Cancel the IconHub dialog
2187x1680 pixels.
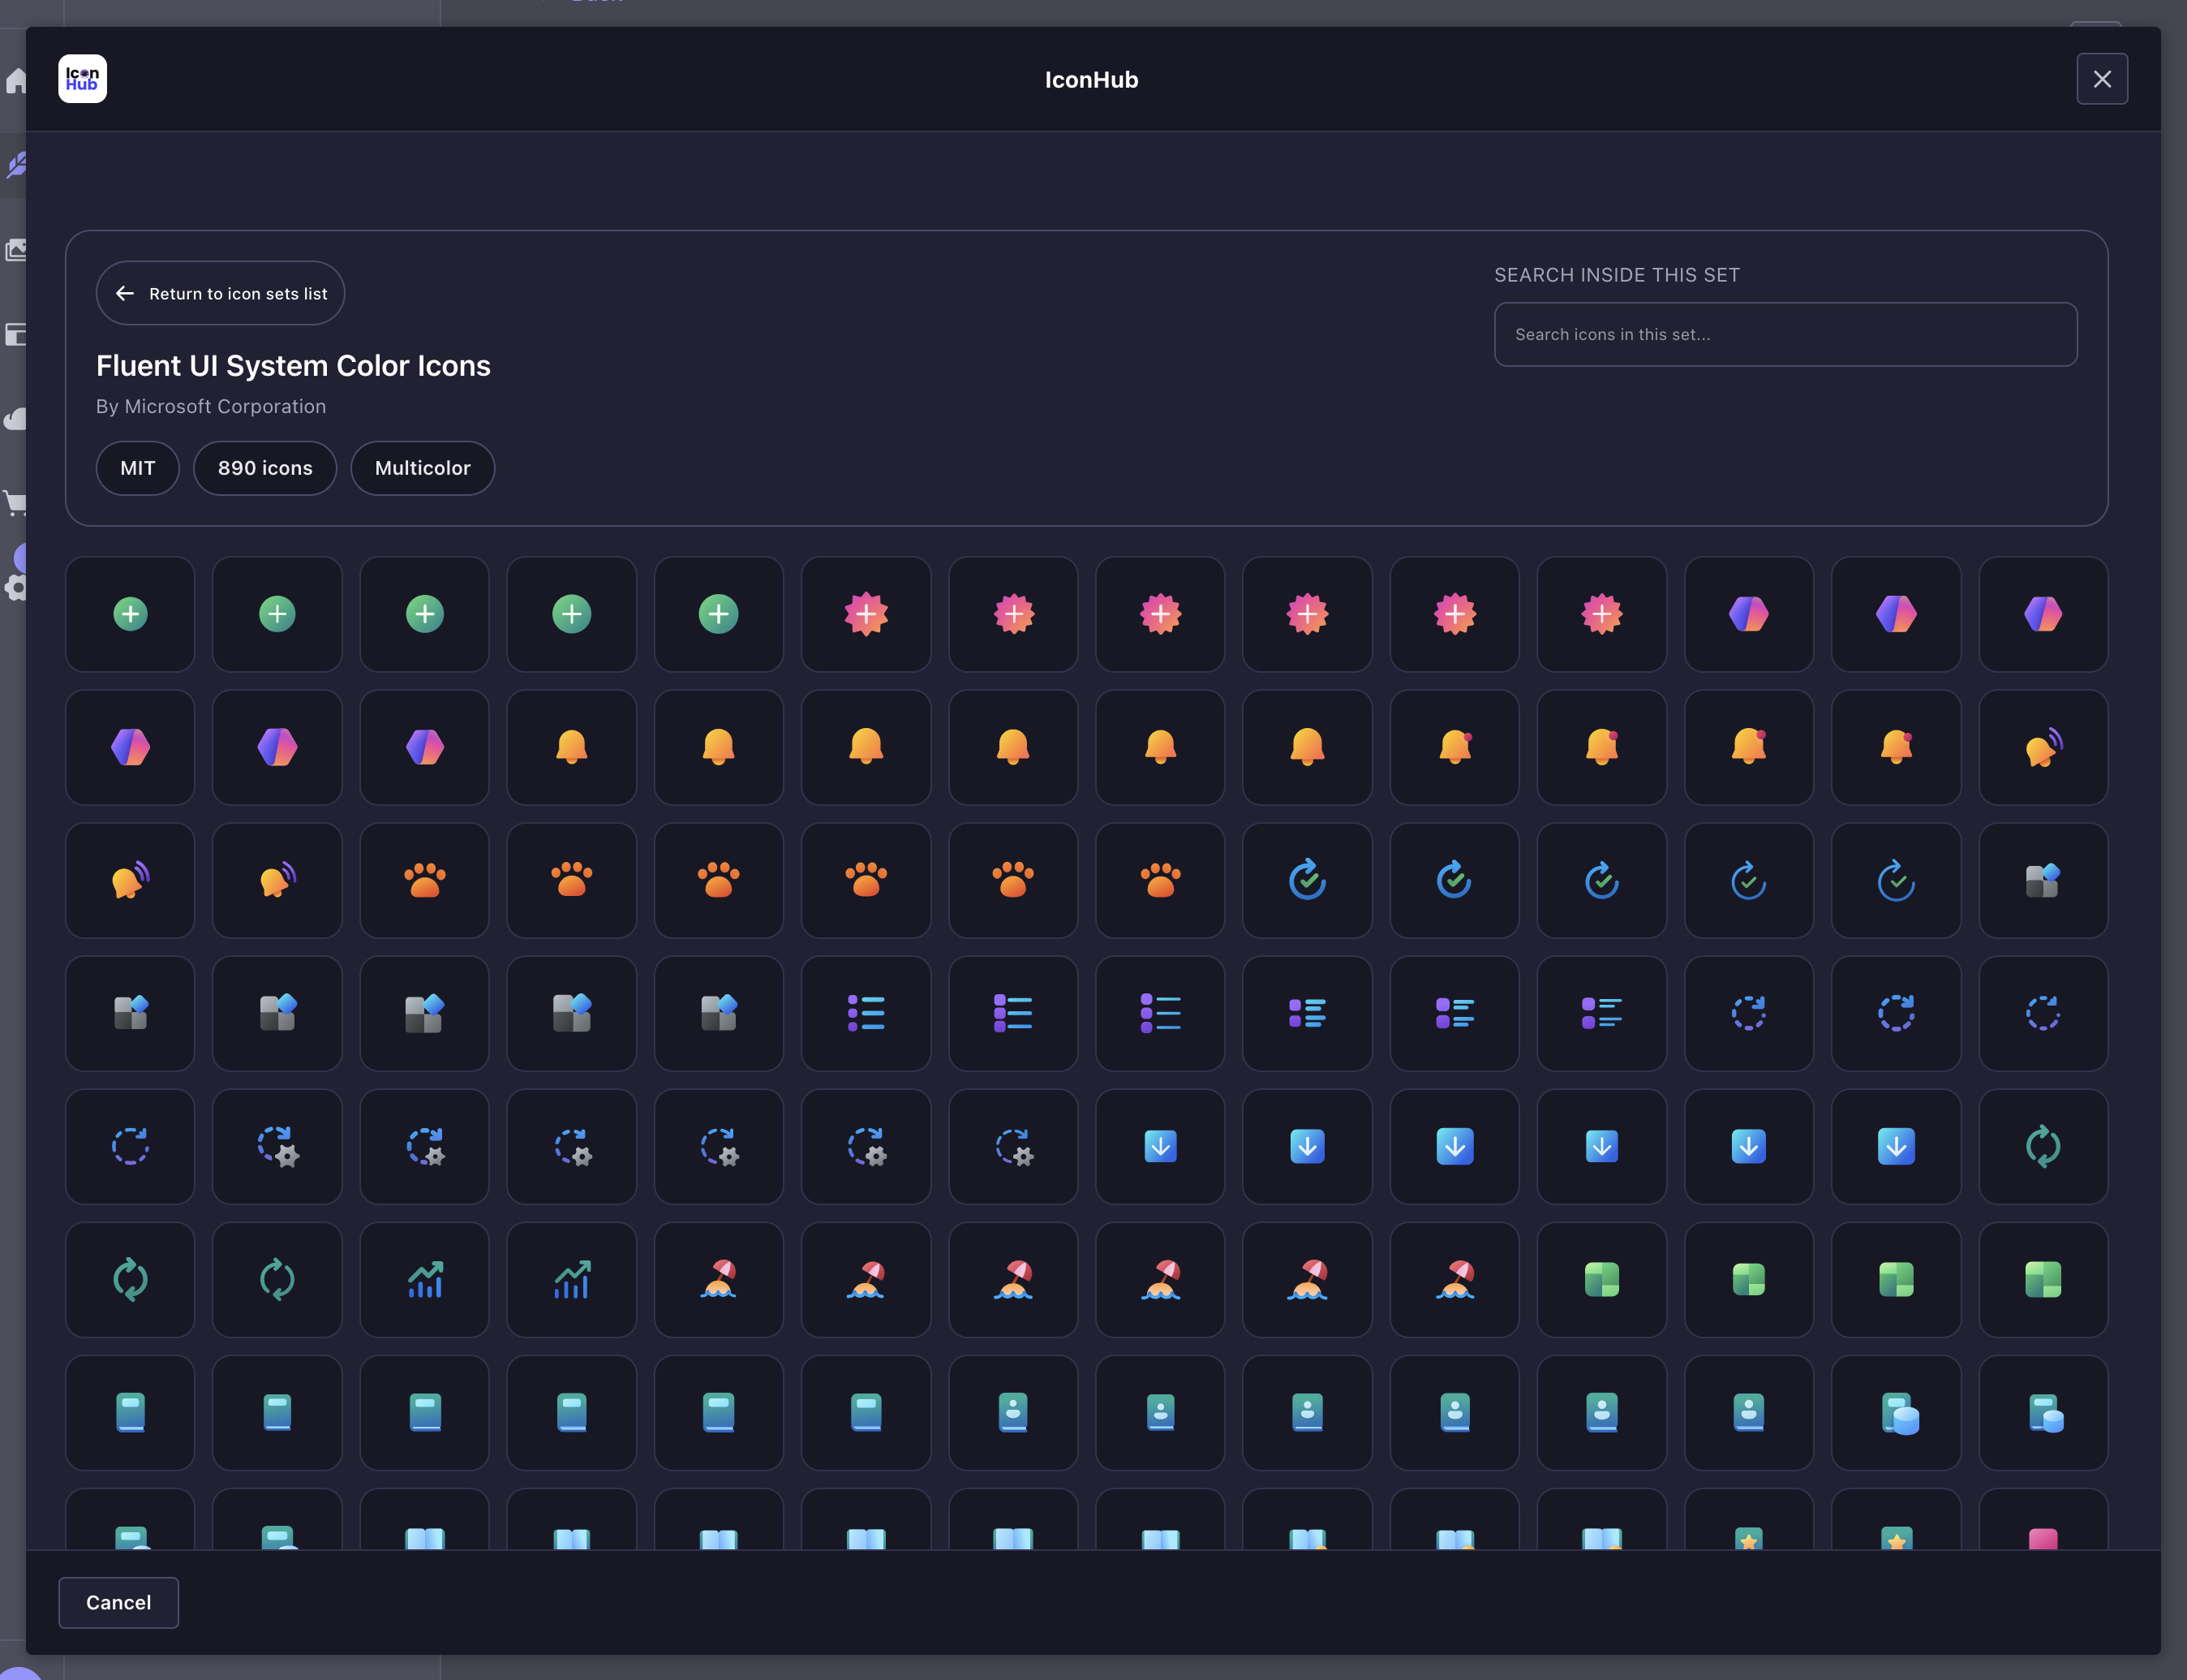(x=118, y=1602)
